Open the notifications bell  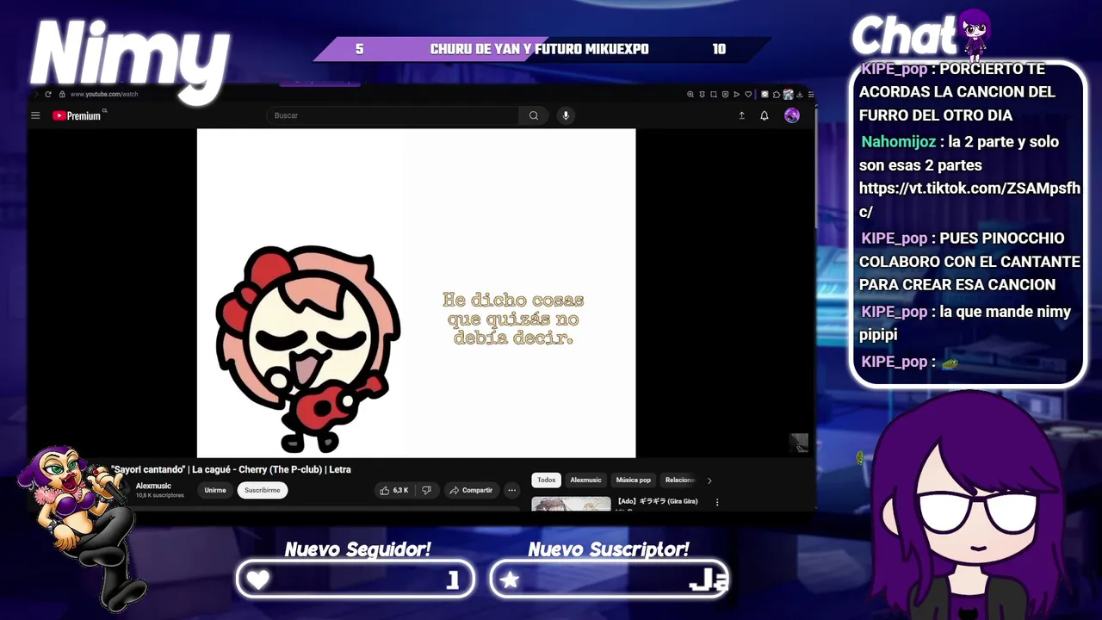click(764, 115)
